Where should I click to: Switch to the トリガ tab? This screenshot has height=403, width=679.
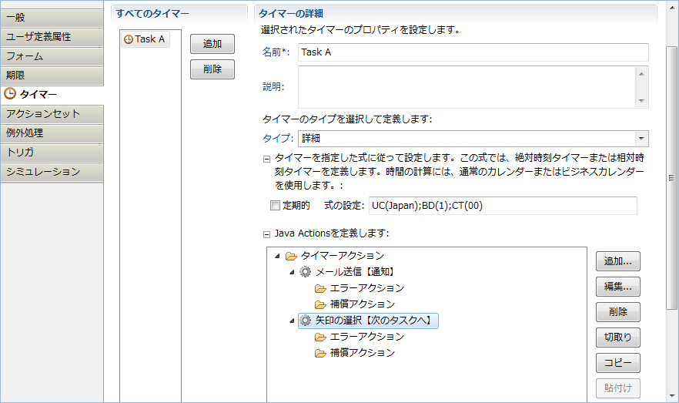click(52, 153)
